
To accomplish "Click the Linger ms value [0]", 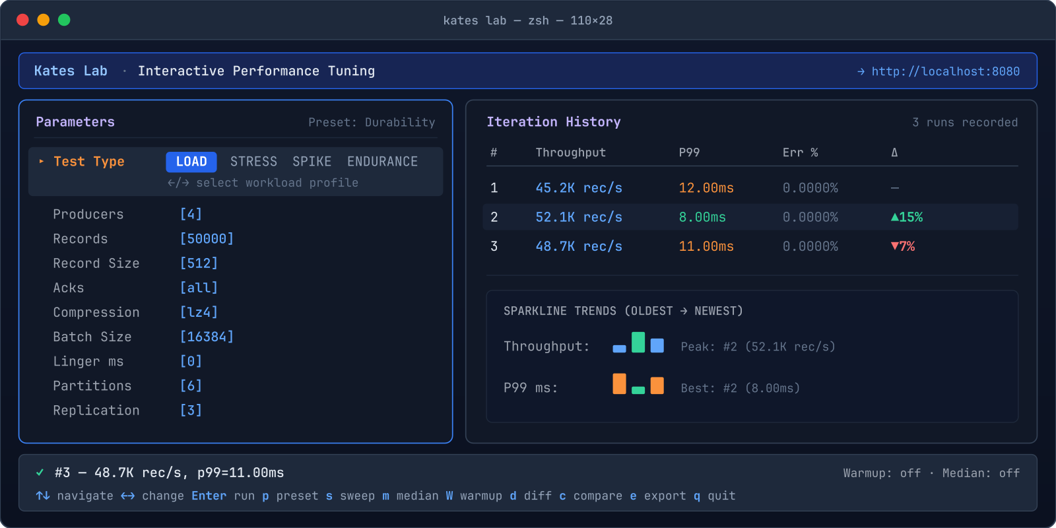I will [191, 361].
